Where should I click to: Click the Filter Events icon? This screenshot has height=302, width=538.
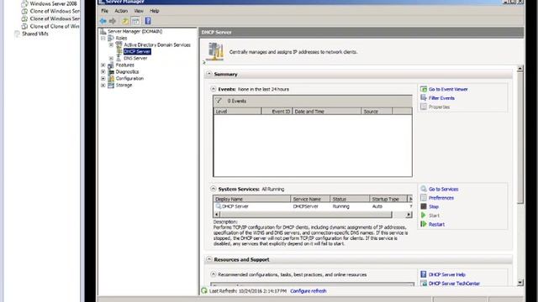click(424, 98)
